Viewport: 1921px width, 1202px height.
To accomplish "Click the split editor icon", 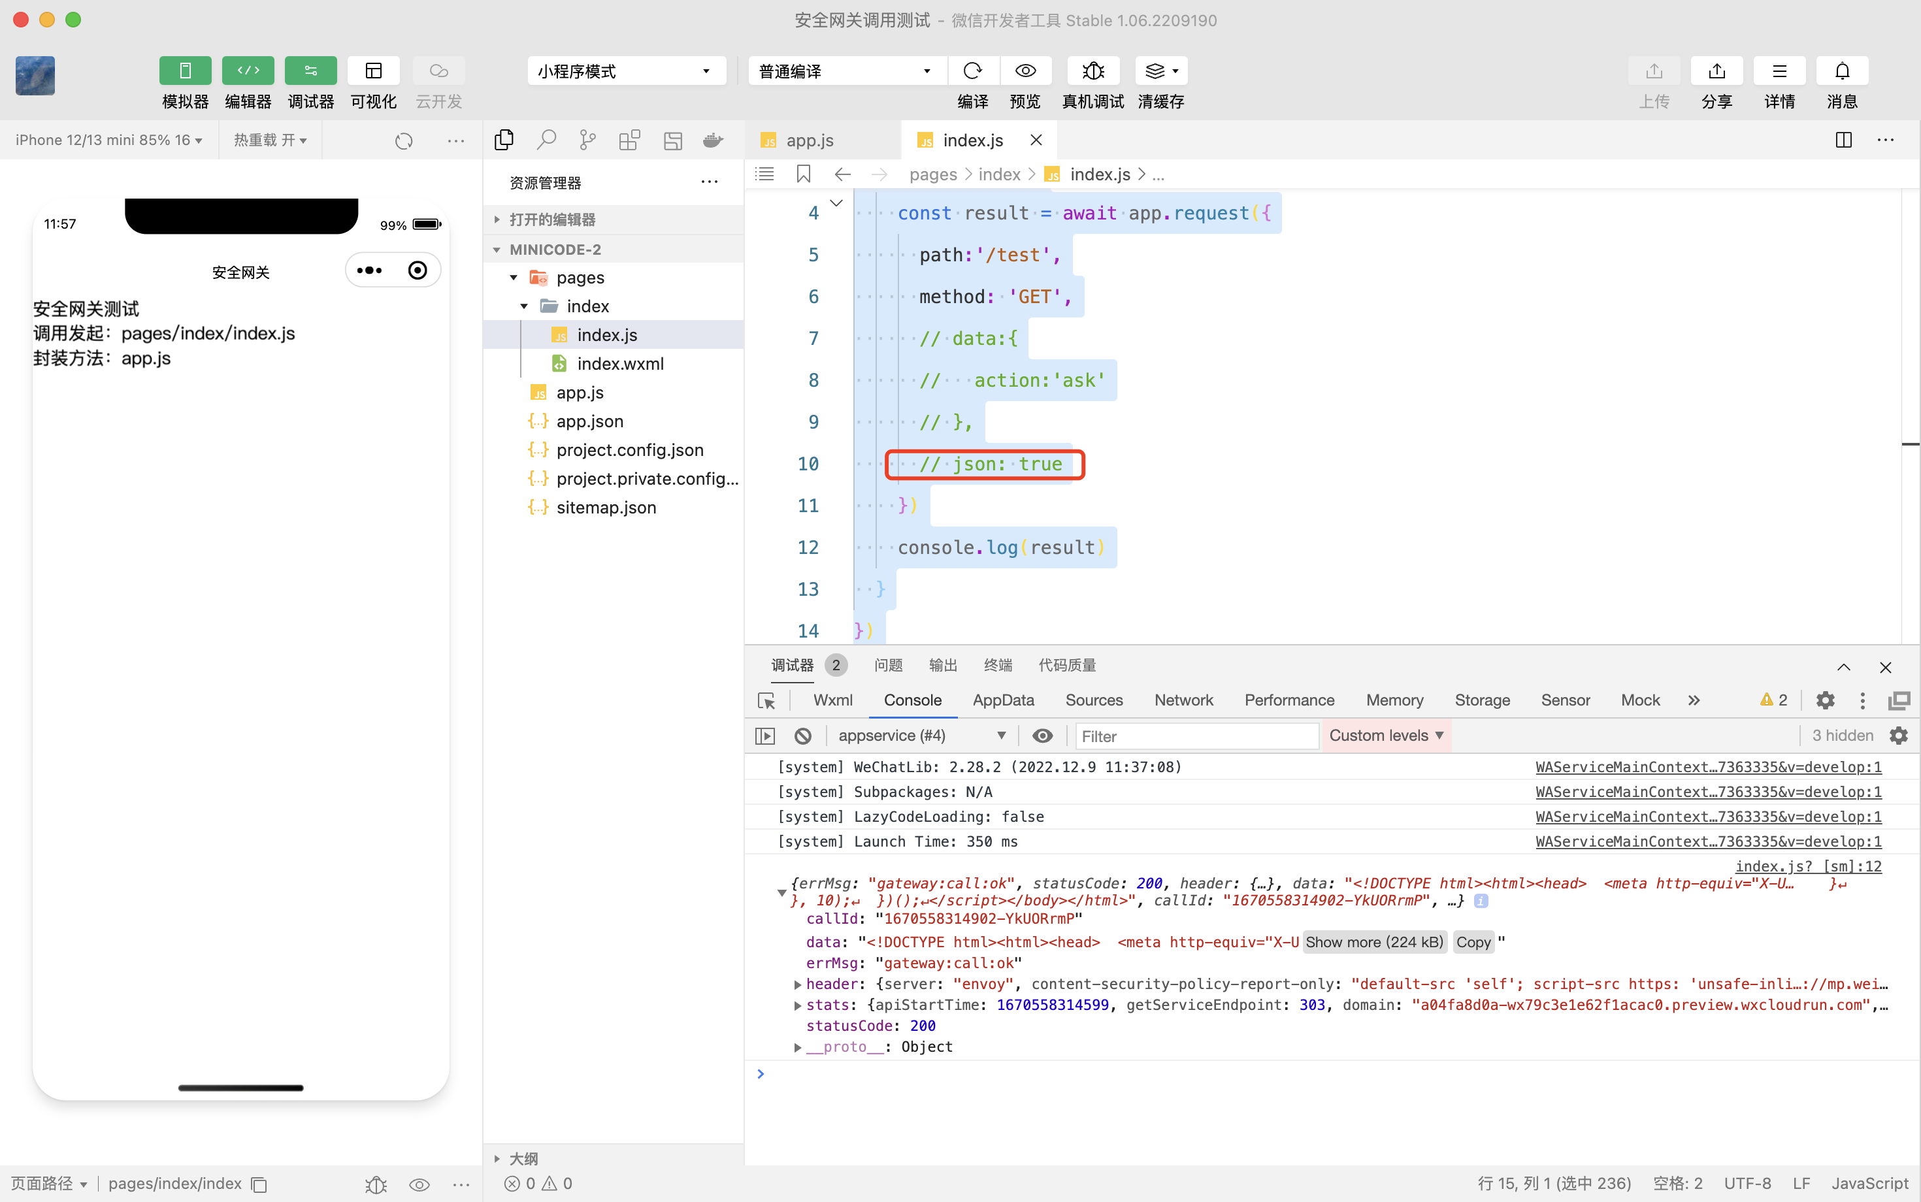I will (x=1843, y=140).
